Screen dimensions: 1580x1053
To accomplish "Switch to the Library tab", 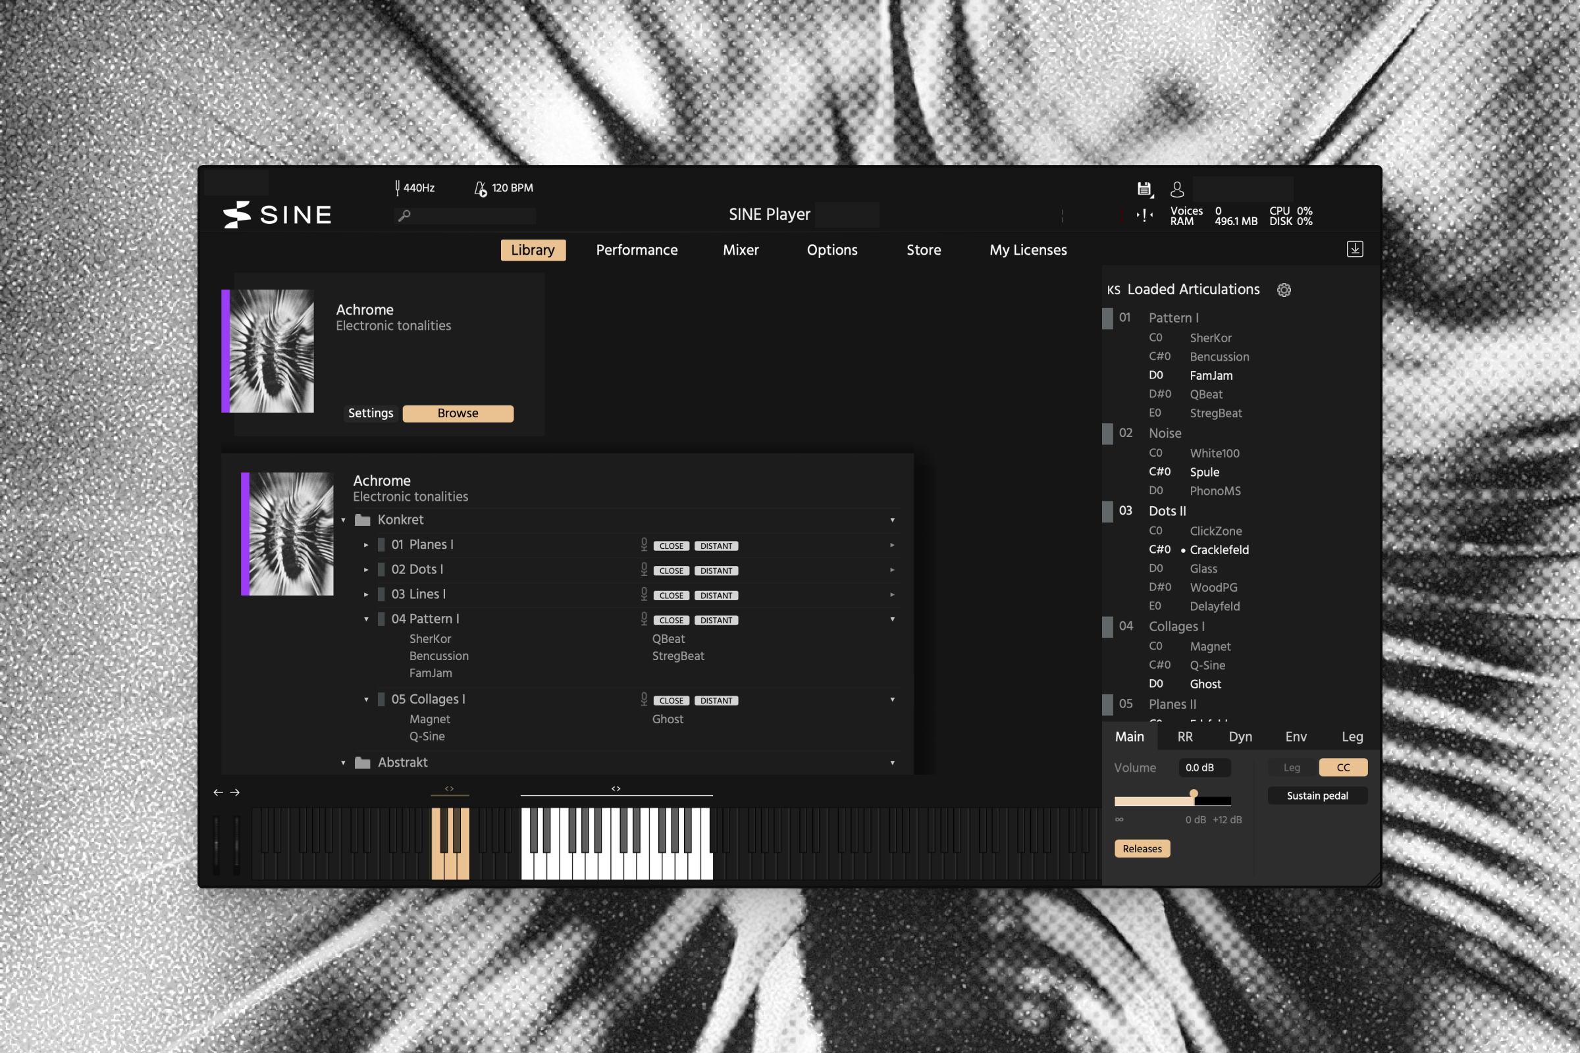I will 533,250.
